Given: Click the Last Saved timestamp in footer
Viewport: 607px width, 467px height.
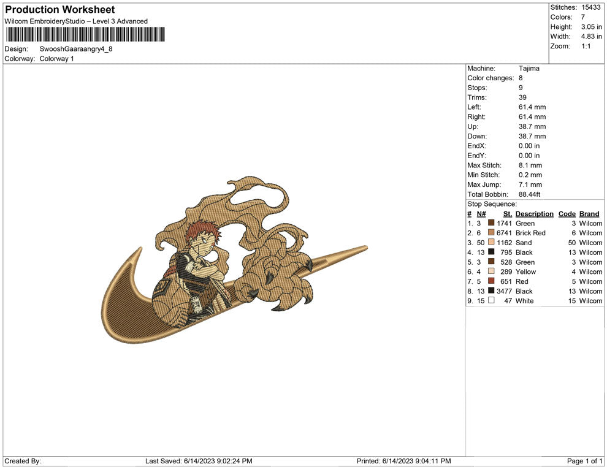Looking at the screenshot, I should click(199, 461).
